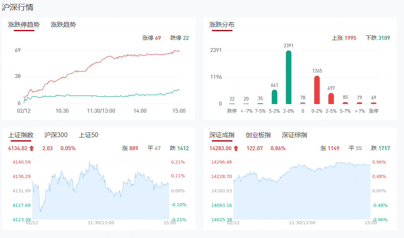Click the green 641 bar for 5-2%
Screen dimensions: 404x238
(x=275, y=97)
